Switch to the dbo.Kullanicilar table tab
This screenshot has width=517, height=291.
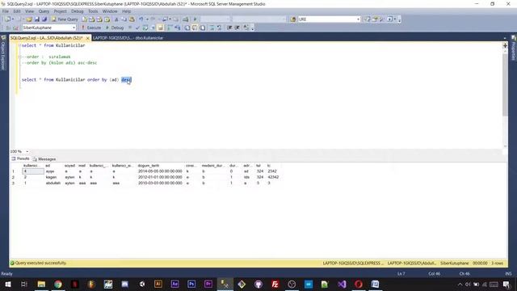pyautogui.click(x=128, y=38)
